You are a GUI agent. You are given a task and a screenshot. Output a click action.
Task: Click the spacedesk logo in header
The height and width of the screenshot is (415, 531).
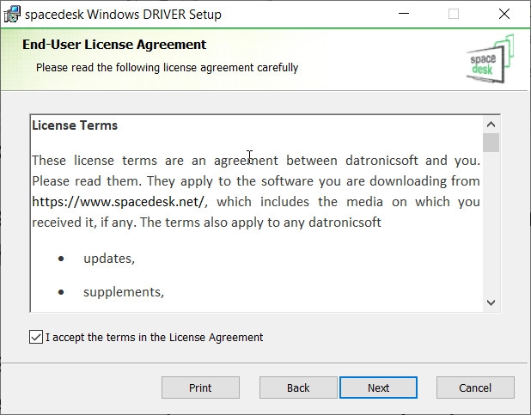[491, 59]
